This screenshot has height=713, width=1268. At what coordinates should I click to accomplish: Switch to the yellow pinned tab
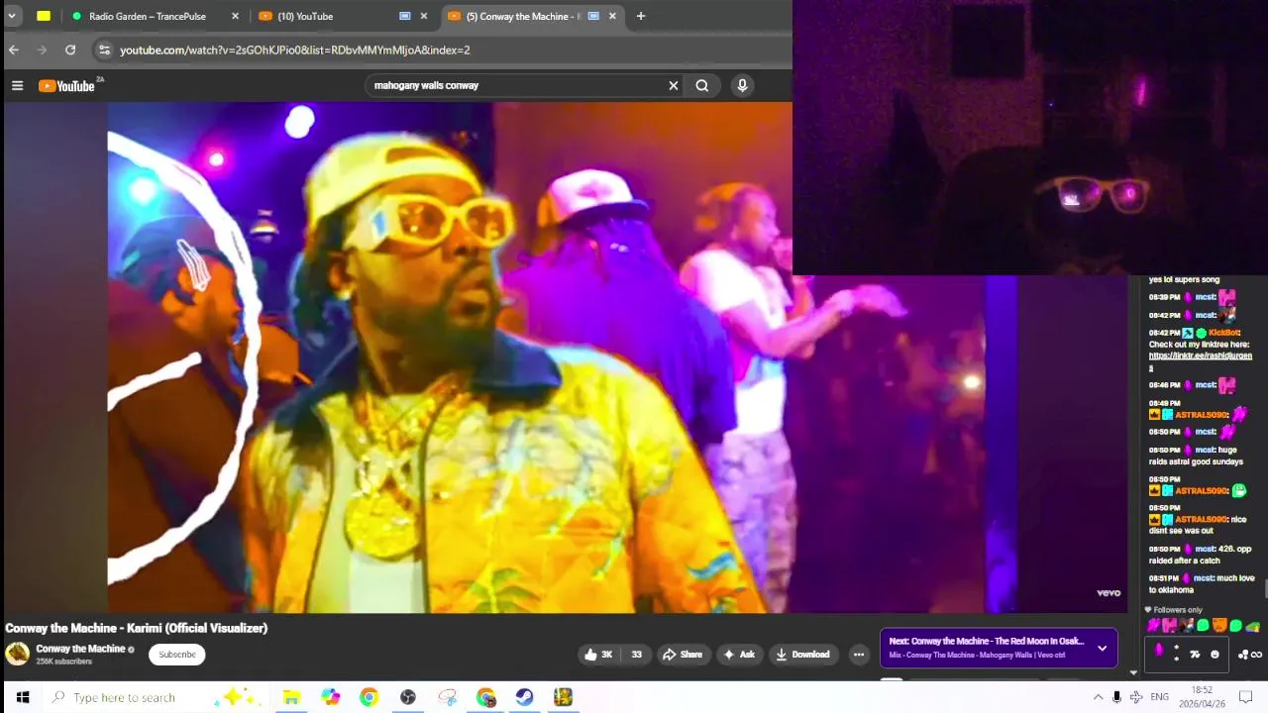(x=44, y=16)
